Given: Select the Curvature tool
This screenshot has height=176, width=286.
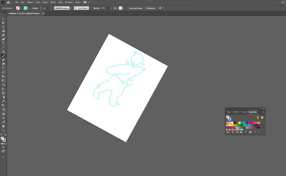Looking at the screenshot, I should tap(3, 39).
